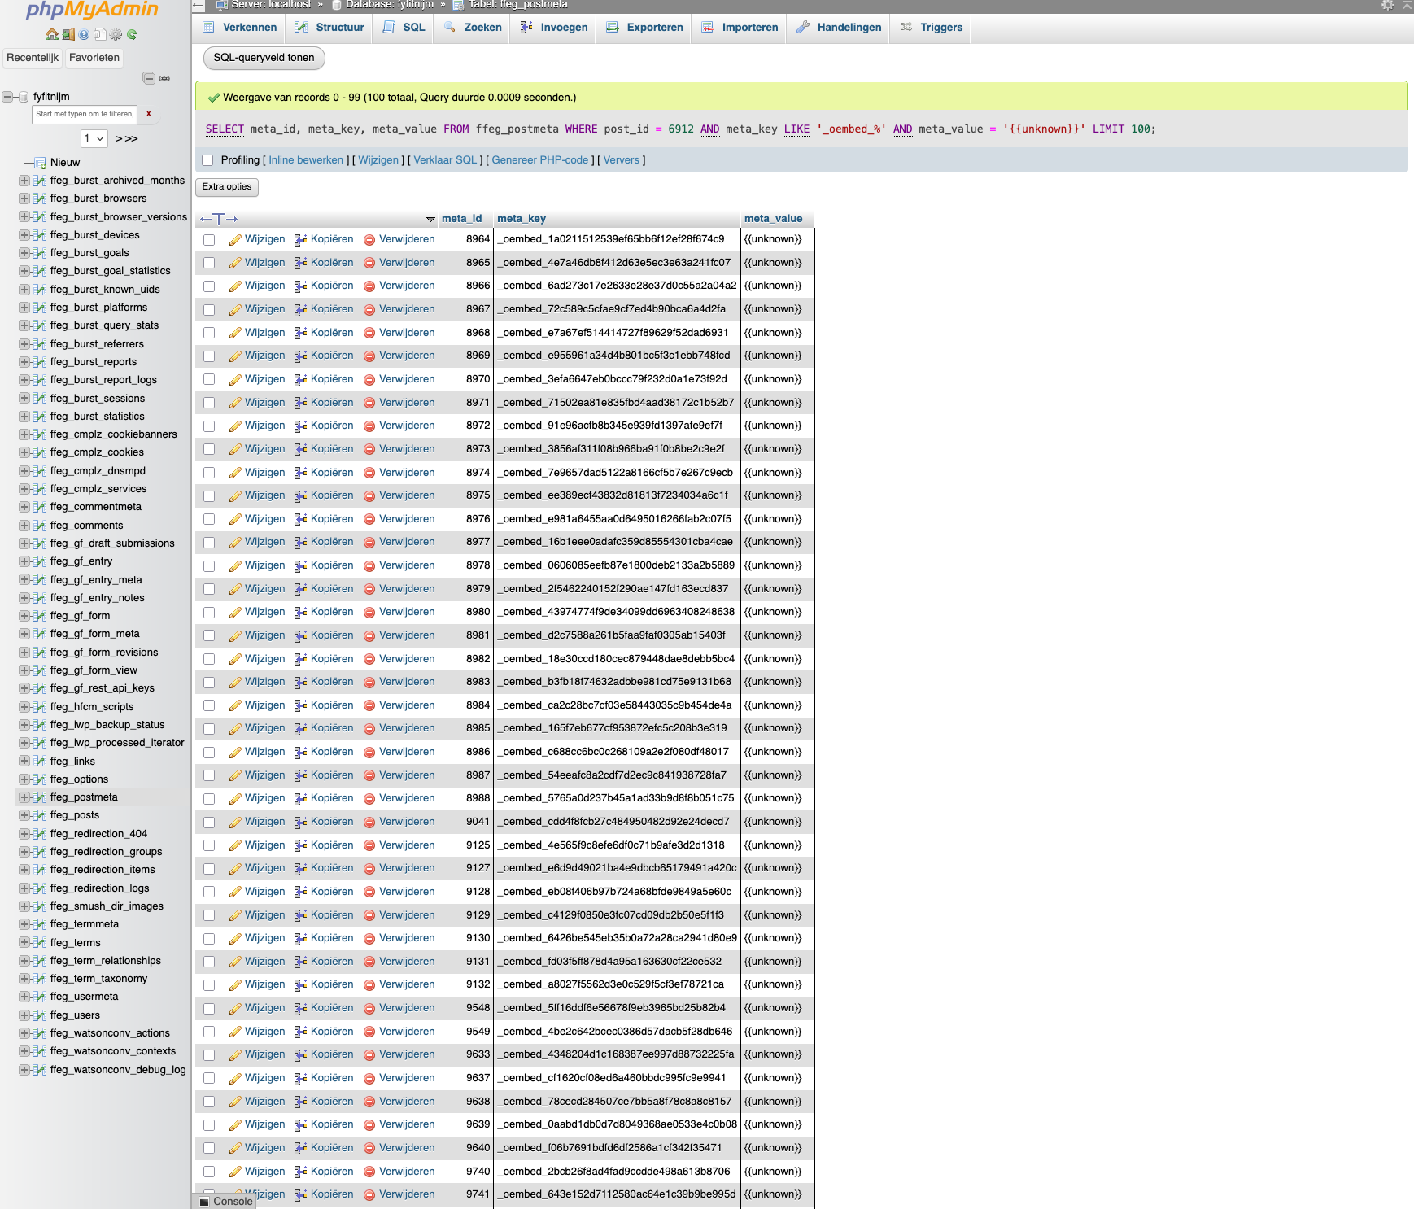
Task: Click the ffeg_options table icon in tree
Action: 40,779
